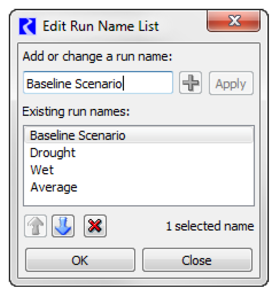Pick the 'Average' run name in list
277x296 pixels.
54,187
